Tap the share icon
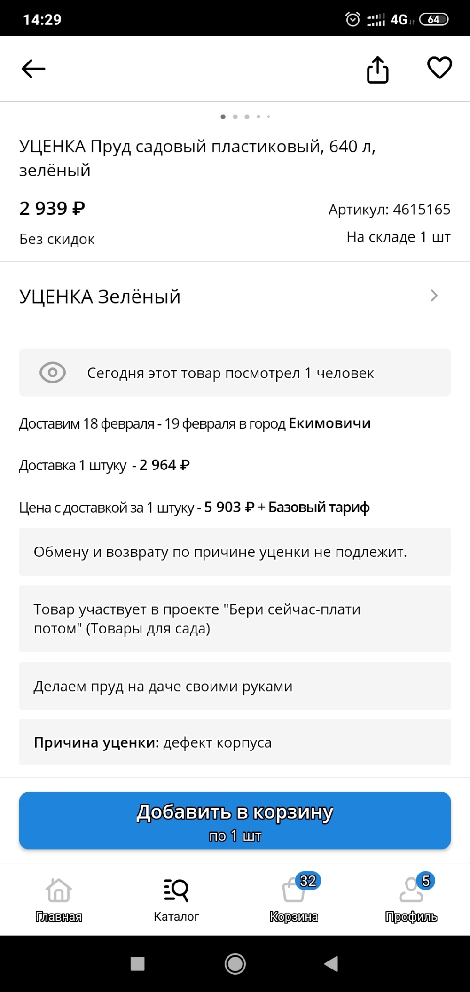 click(x=377, y=70)
